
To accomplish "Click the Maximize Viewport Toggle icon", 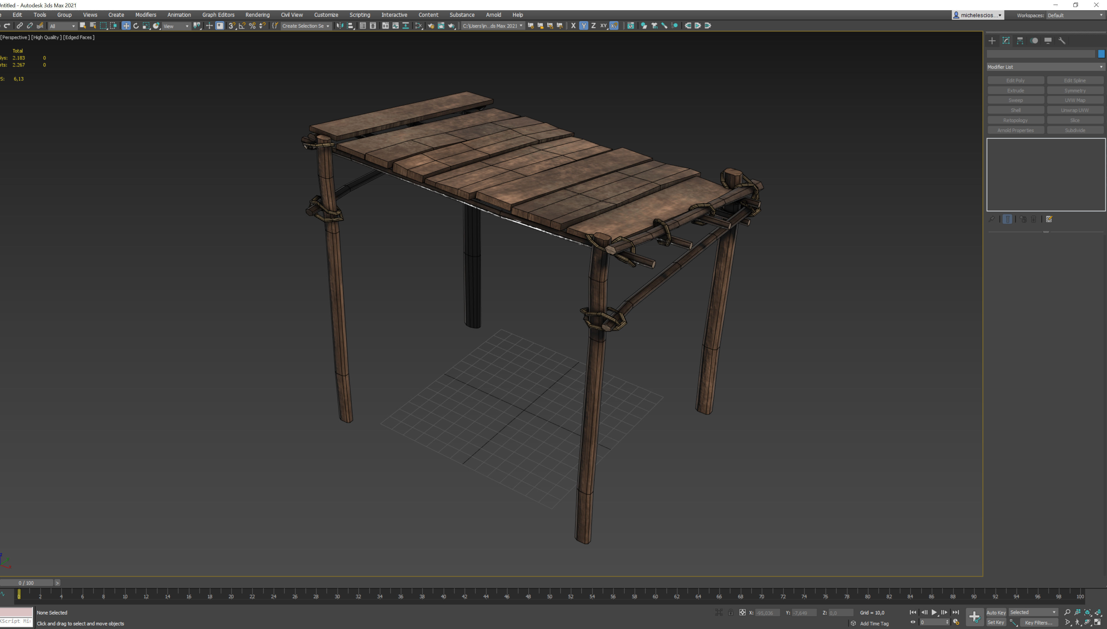I will [1098, 623].
